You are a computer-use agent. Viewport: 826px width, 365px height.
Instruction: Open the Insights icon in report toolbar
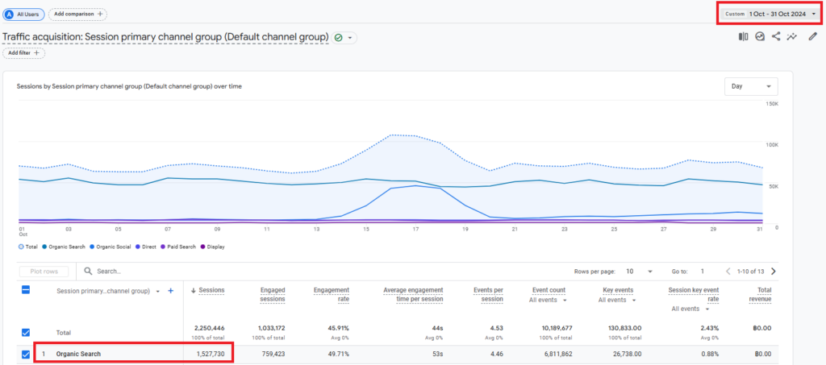coord(760,37)
